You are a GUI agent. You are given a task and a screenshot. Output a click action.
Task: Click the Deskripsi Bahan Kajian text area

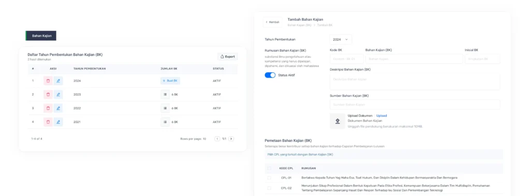click(415, 81)
